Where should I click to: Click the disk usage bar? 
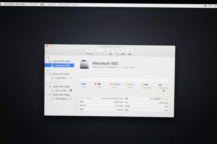[x=124, y=80]
